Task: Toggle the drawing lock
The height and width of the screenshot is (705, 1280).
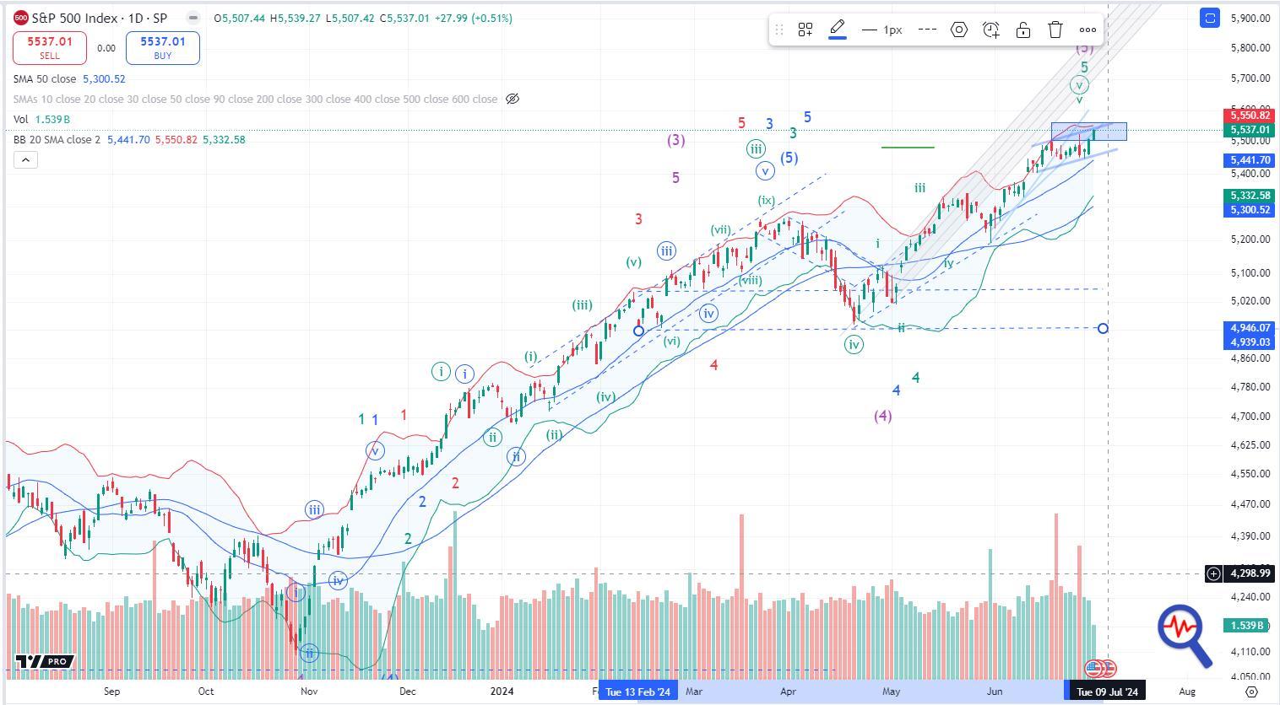Action: 1023,30
